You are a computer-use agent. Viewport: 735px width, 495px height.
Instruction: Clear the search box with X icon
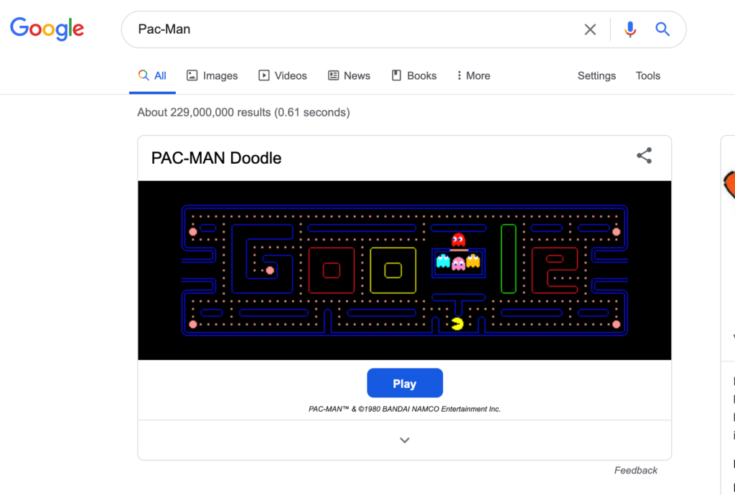click(x=590, y=29)
